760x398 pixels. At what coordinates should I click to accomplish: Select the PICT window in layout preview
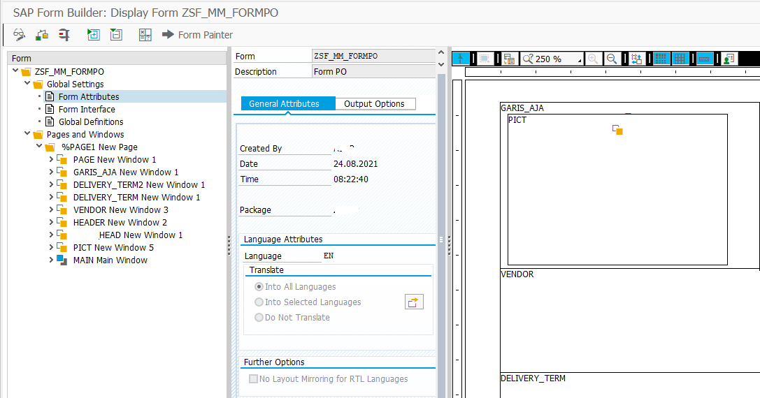(617, 189)
